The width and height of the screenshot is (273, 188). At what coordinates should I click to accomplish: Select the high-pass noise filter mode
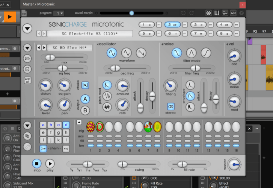[206, 53]
